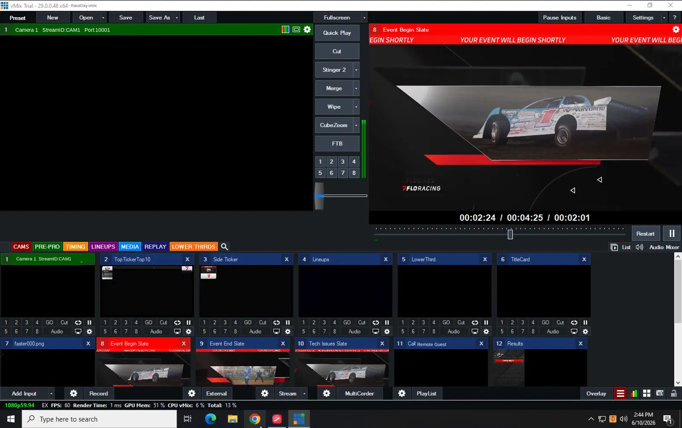Switch to the CAMS category tab
Viewport: 682px width, 428px height.
pyautogui.click(x=21, y=247)
